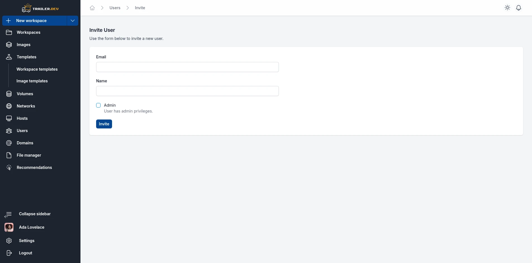The width and height of the screenshot is (532, 263).
Task: Open Workspaces in the sidebar
Action: 28,32
